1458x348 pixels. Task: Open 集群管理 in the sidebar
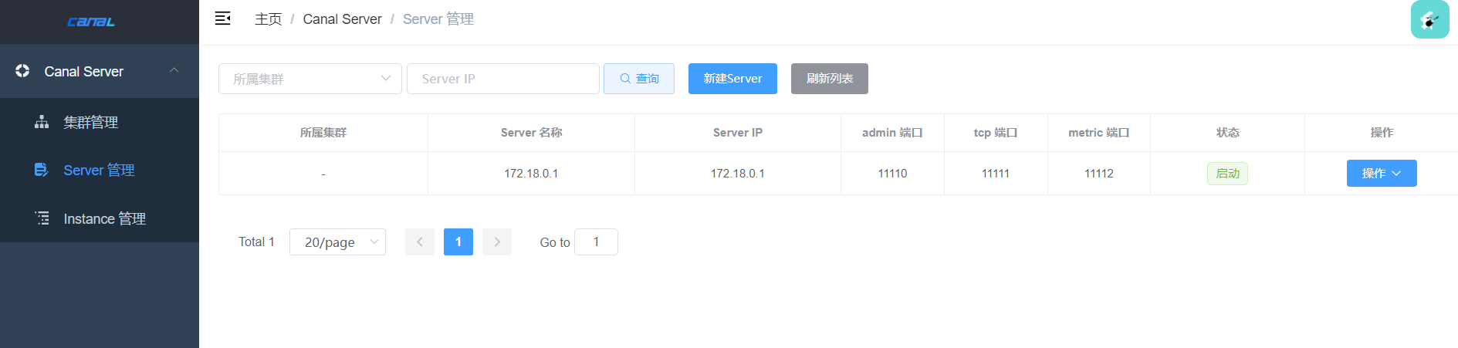tap(100, 122)
